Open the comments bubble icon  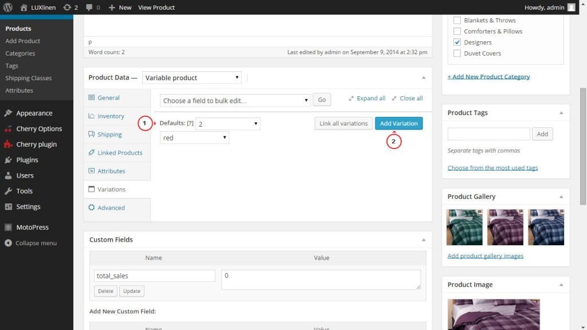tap(89, 7)
